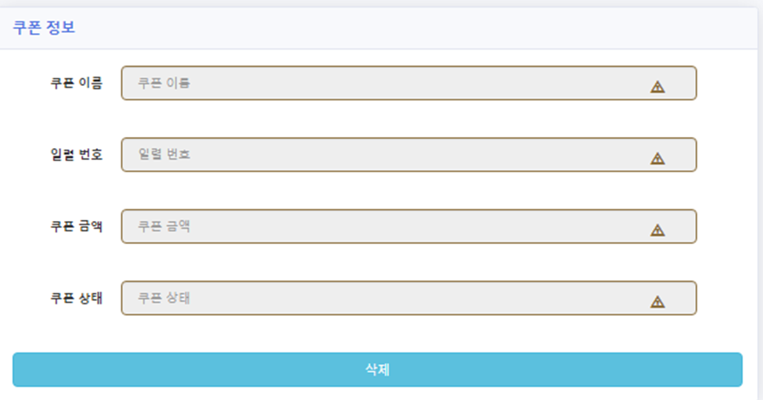Select the 쿠폰 금액 input box
The image size is (763, 400).
pyautogui.click(x=409, y=226)
